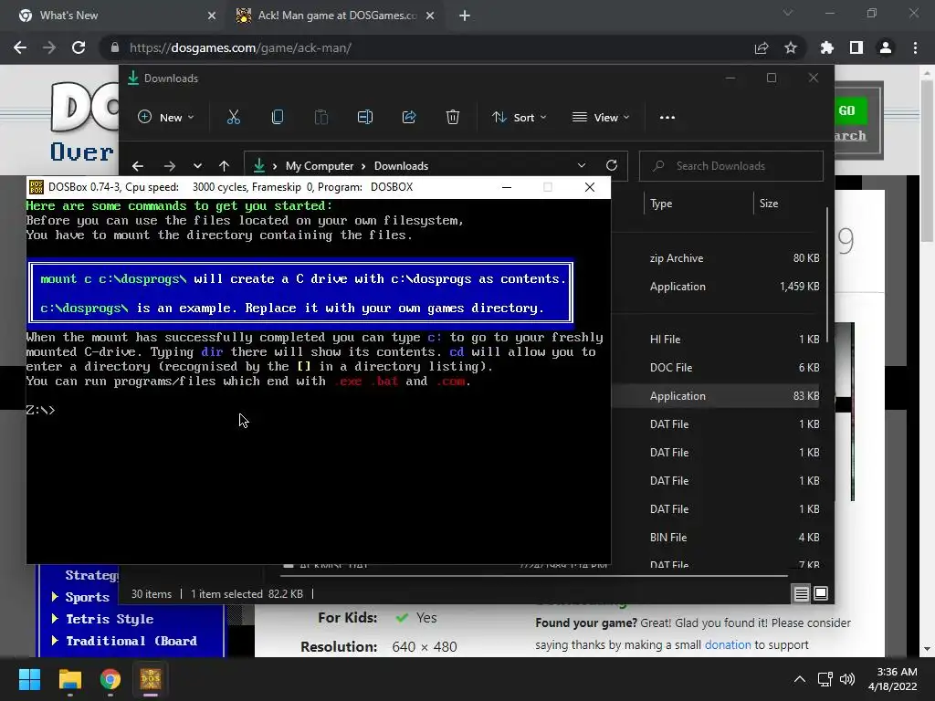Go back in Chrome browser
Viewport: 935px width, 701px height.
[20, 47]
